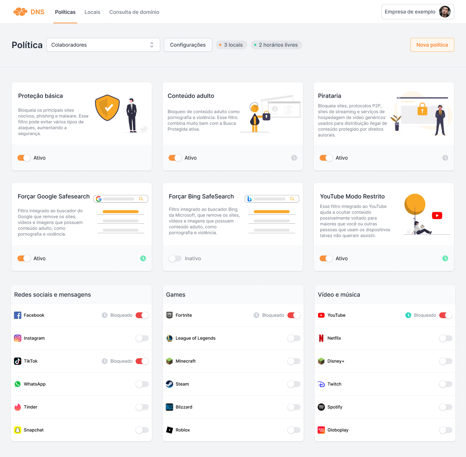
Task: Click green clock icon on YouTube Modo Restrito
Action: [445, 258]
